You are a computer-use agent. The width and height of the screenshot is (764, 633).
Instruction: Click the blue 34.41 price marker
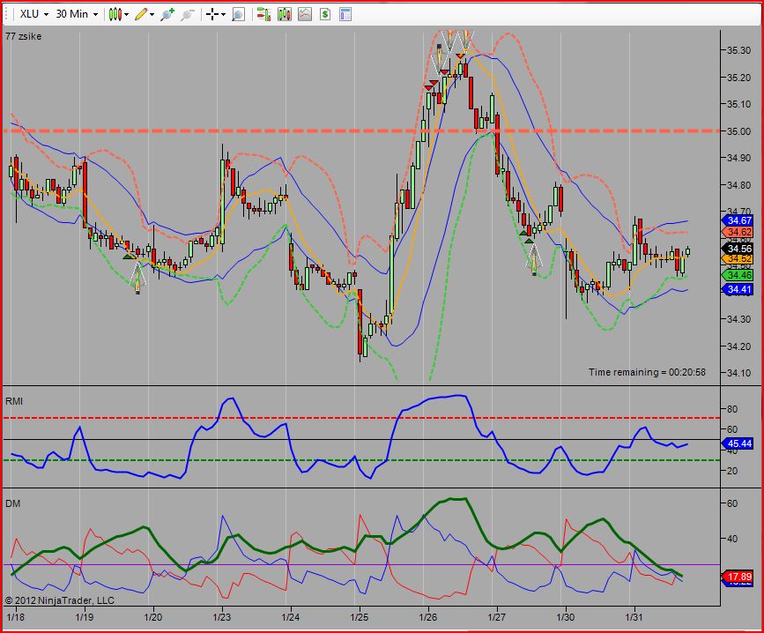(x=738, y=289)
